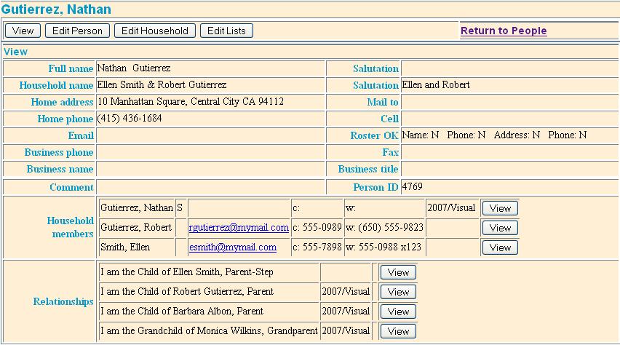This screenshot has height=345, width=620.
Task: Click Robert's work phone (650) 555-9823
Action: tap(384, 228)
